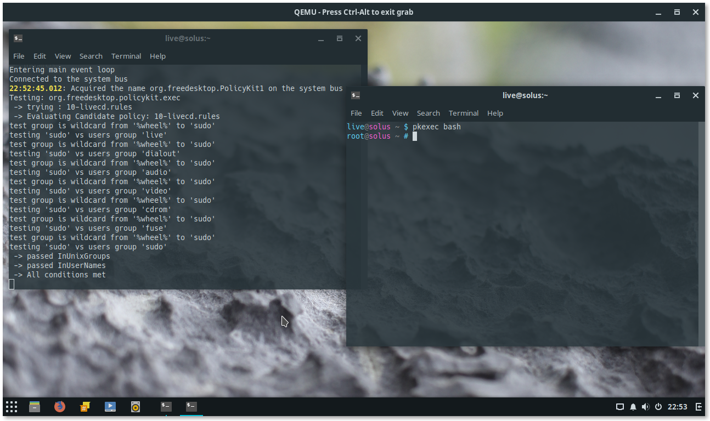Open the network status tray icon
The height and width of the screenshot is (421, 710).
(x=620, y=407)
